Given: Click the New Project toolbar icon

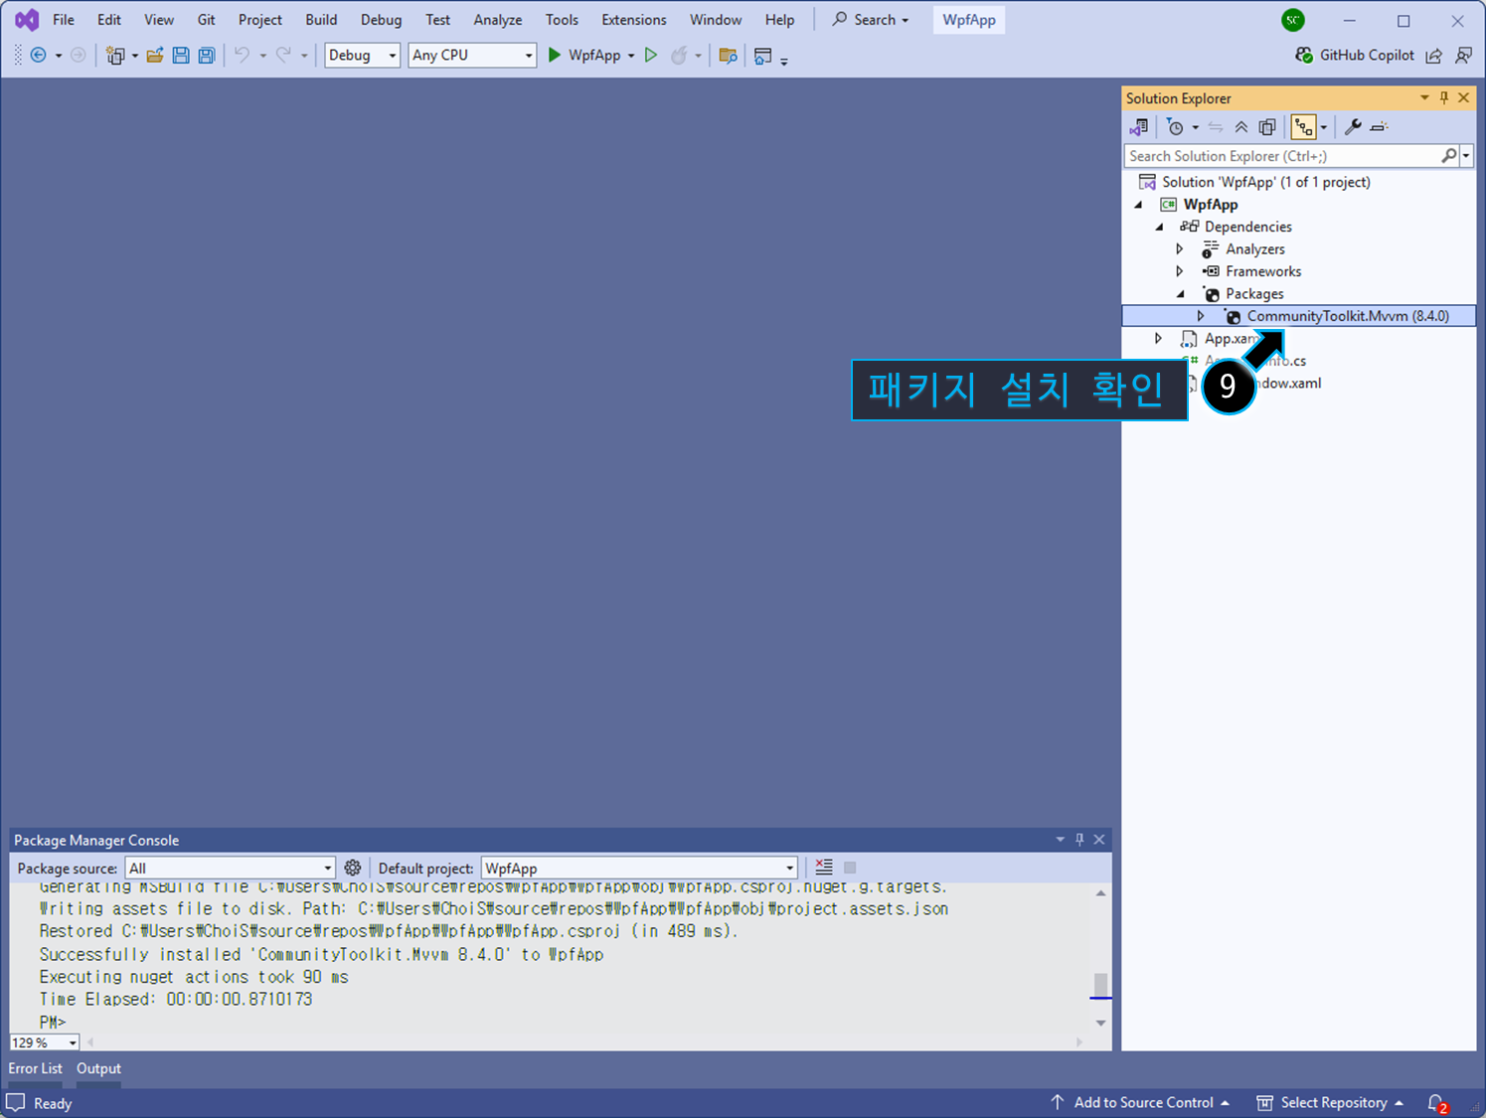Looking at the screenshot, I should click(x=115, y=56).
